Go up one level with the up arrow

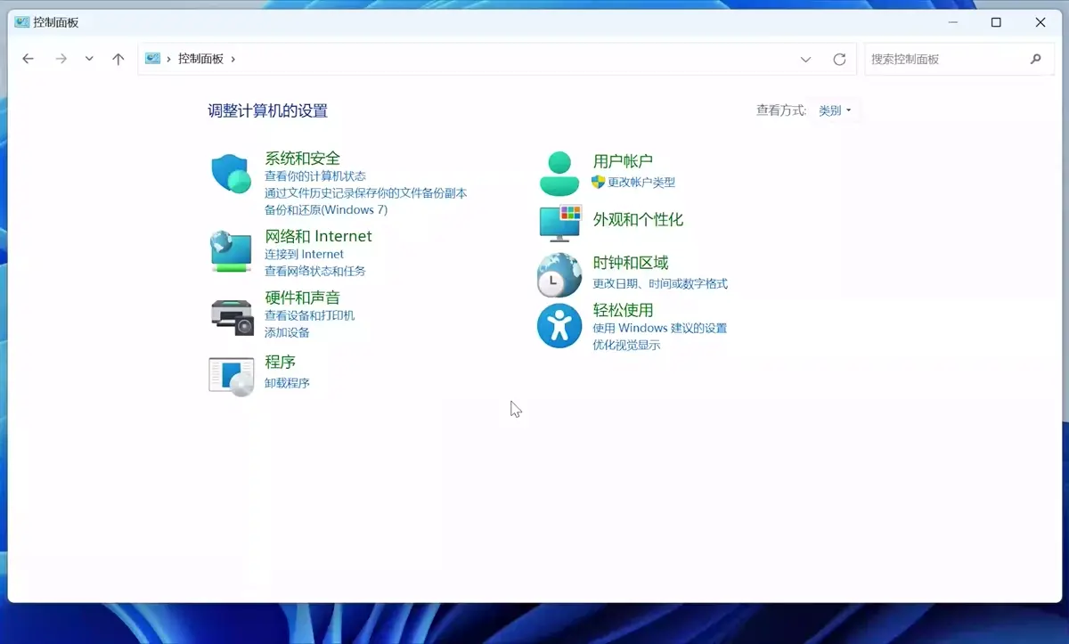118,59
